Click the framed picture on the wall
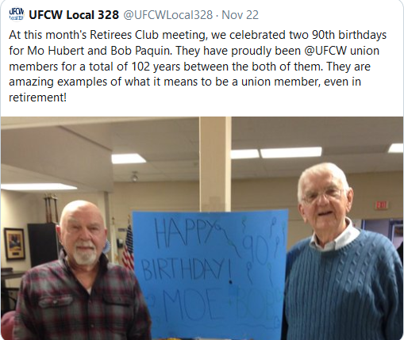The height and width of the screenshot is (340, 404). pyautogui.click(x=15, y=244)
